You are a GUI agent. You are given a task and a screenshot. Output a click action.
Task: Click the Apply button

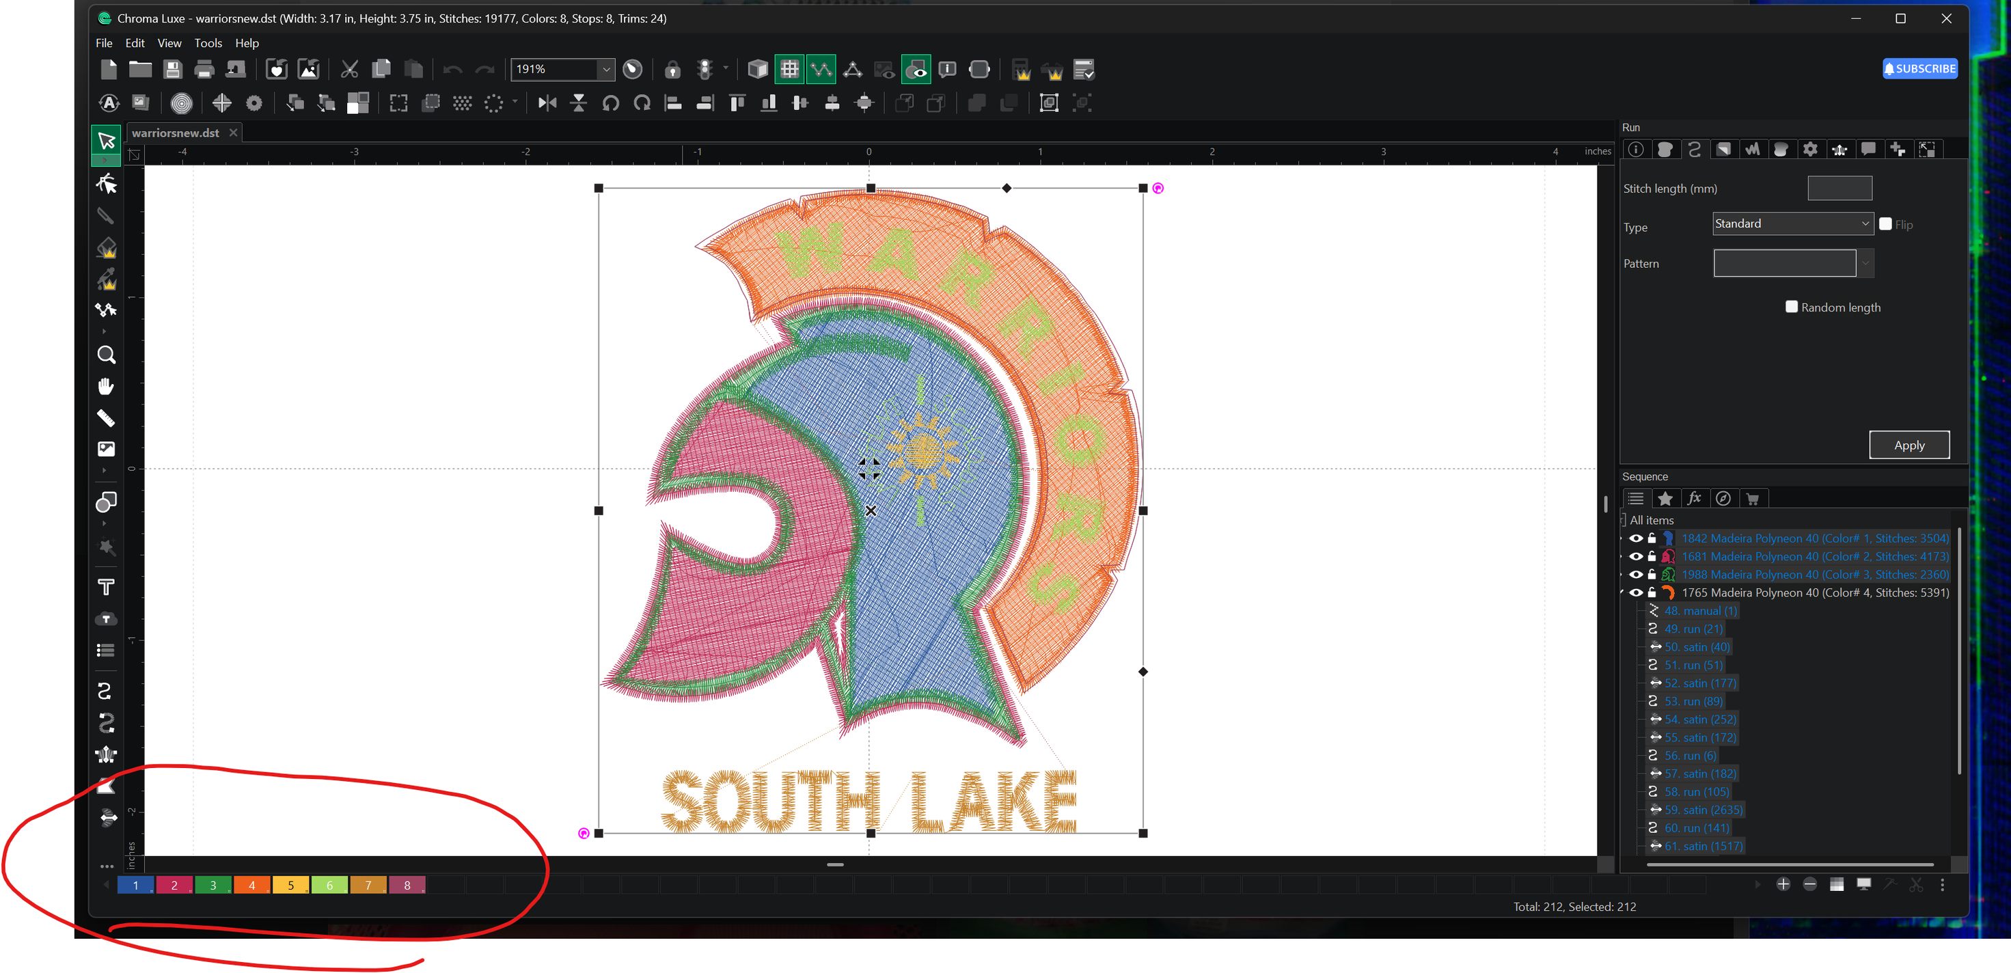point(1909,445)
